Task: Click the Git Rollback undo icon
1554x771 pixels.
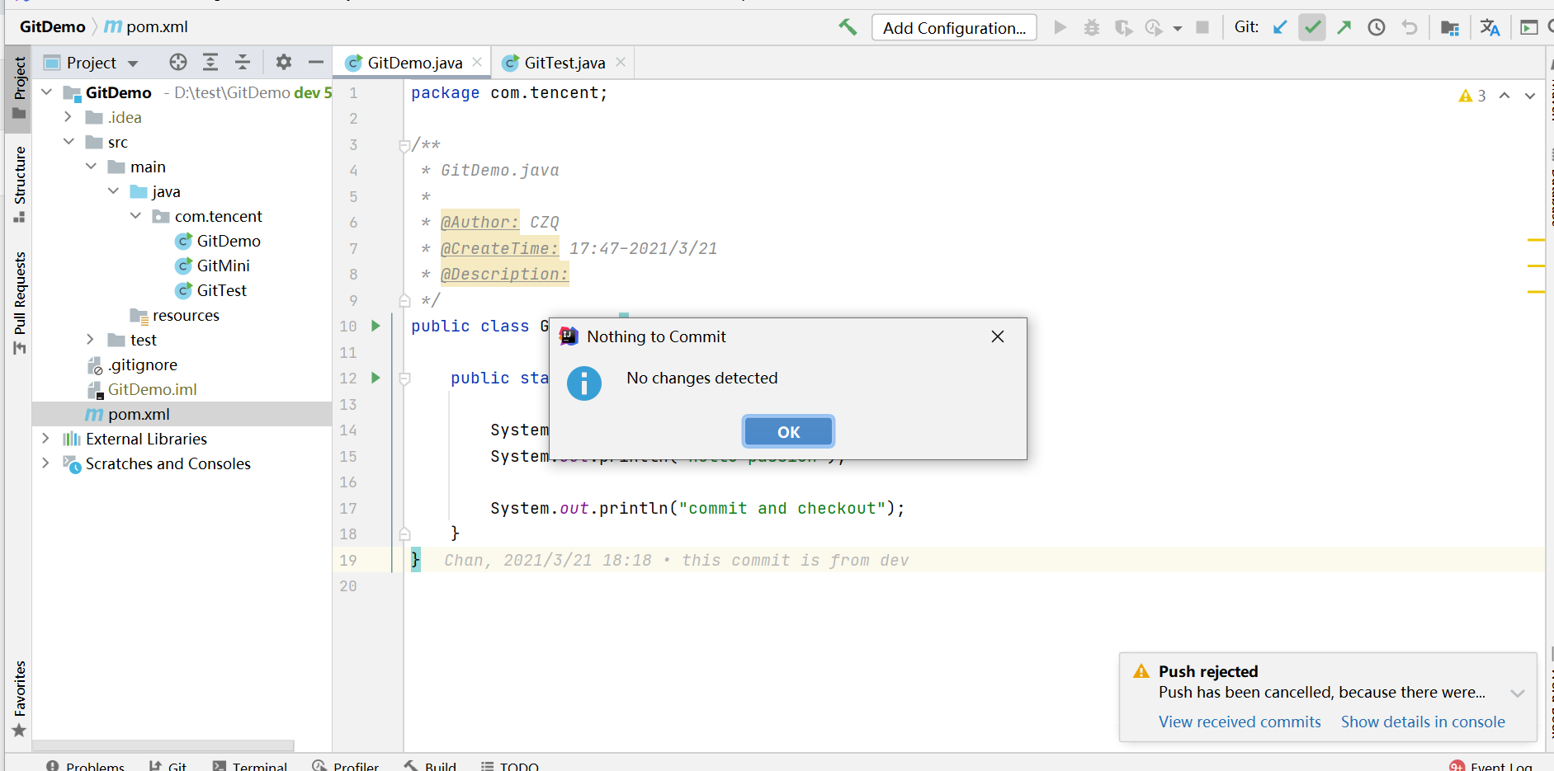Action: (1410, 27)
